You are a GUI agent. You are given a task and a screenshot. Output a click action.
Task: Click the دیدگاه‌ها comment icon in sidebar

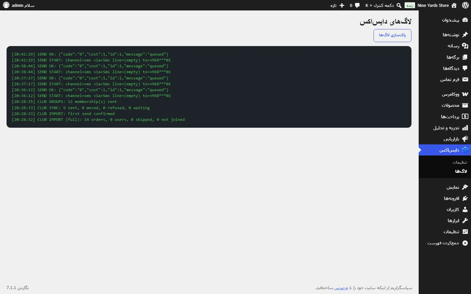pos(465,68)
